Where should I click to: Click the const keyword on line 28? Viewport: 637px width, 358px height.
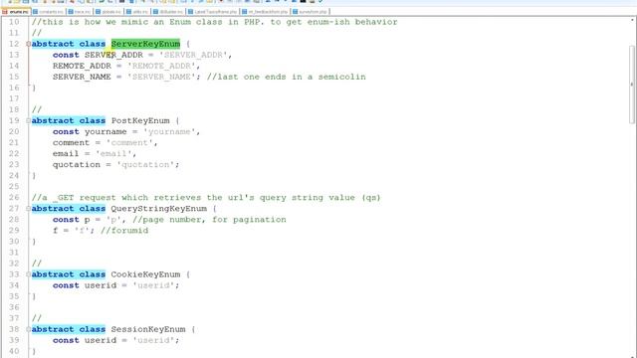pos(66,220)
